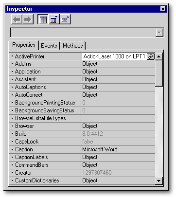Click the toolbar icon with up arrow
176x198 pixels.
[x=65, y=19]
